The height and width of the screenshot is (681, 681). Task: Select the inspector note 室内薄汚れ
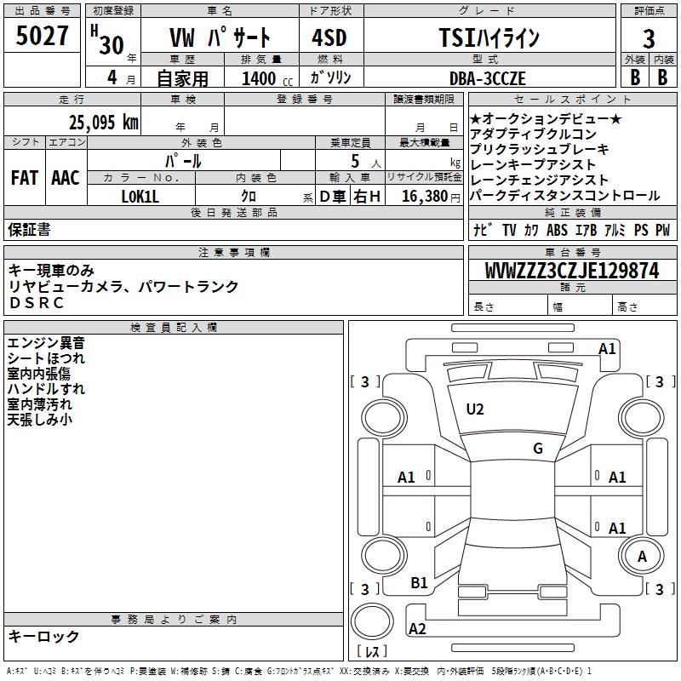click(x=39, y=403)
